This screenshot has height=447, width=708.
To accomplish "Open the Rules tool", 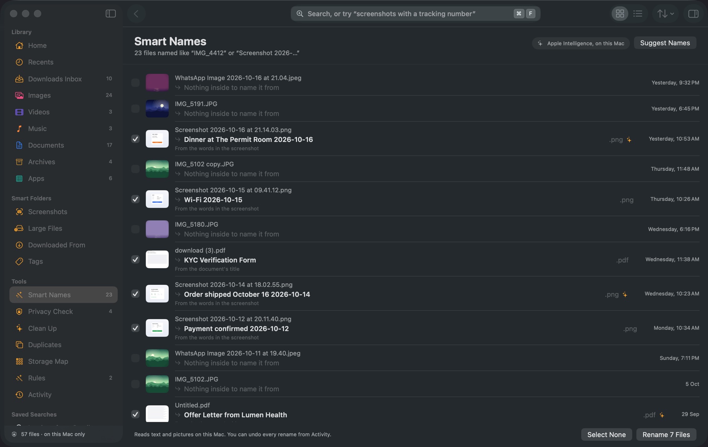I will 63,378.
